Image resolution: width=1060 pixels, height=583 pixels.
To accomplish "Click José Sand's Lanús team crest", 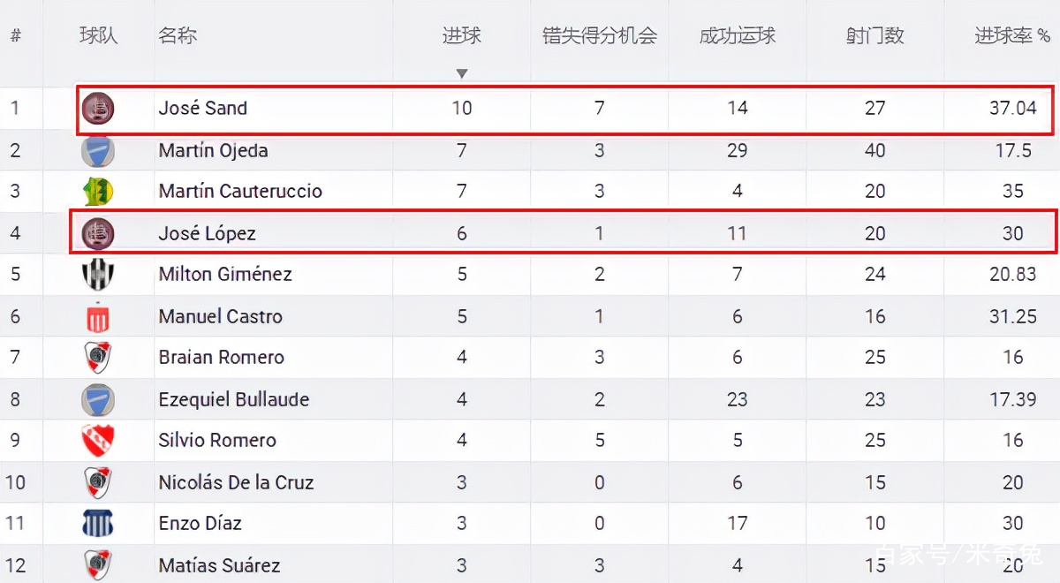I will coord(98,109).
